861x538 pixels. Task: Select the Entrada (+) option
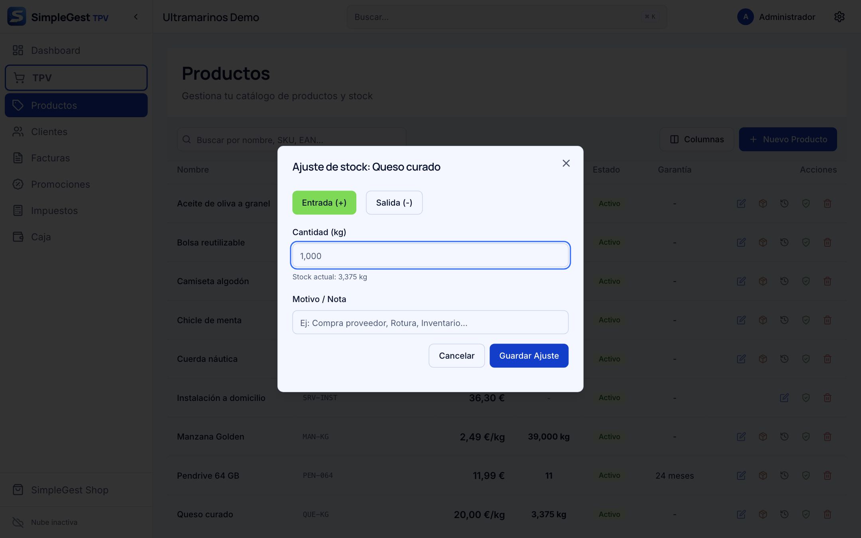(324, 202)
